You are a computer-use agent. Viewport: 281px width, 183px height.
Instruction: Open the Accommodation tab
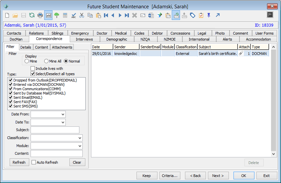pos(258,39)
